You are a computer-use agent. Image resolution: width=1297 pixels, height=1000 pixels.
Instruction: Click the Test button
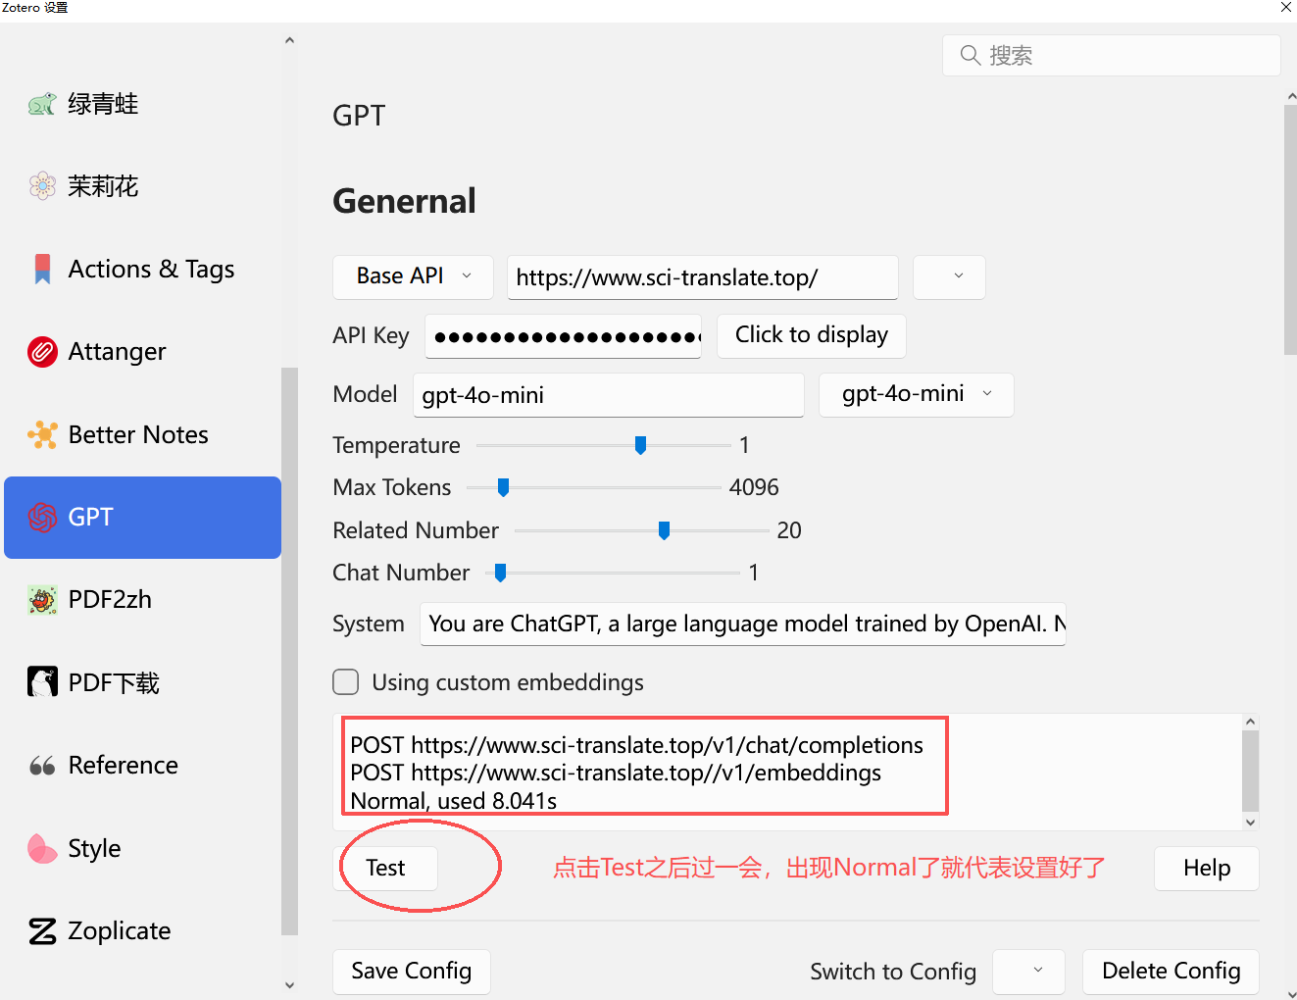pyautogui.click(x=385, y=868)
